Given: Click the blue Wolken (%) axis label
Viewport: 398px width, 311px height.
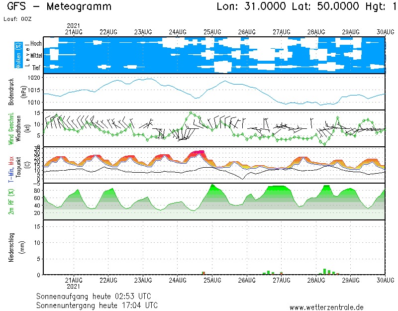Looking at the screenshot, I should tap(19, 55).
